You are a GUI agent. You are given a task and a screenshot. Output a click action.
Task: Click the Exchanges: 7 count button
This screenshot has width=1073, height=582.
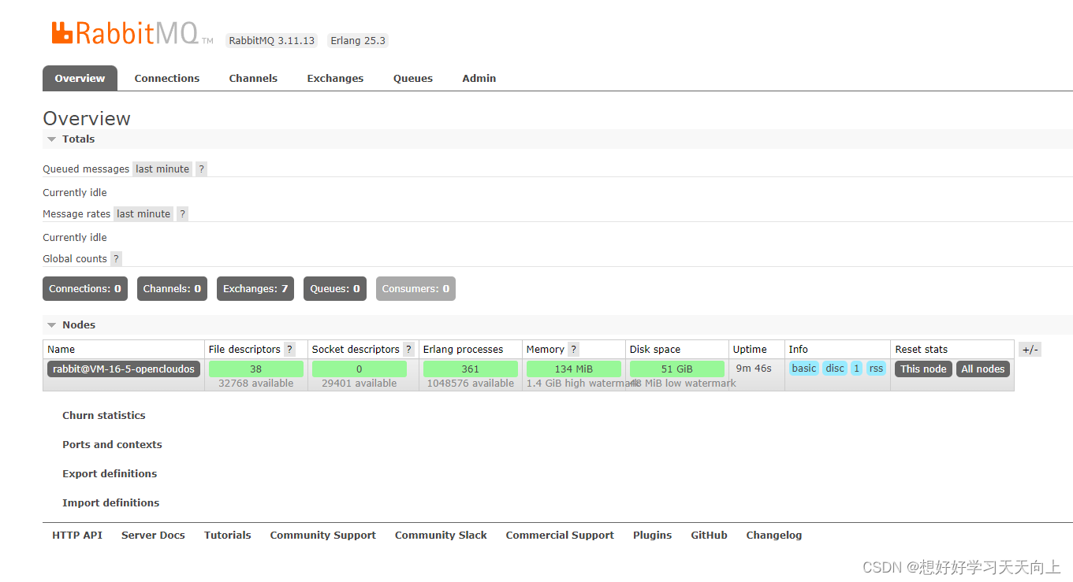pos(255,289)
